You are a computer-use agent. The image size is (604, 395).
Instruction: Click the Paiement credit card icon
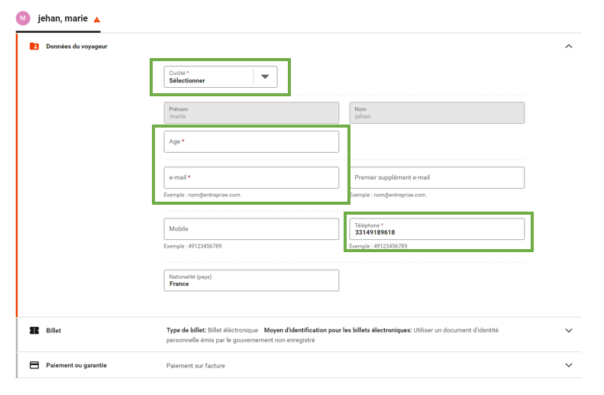coord(34,365)
